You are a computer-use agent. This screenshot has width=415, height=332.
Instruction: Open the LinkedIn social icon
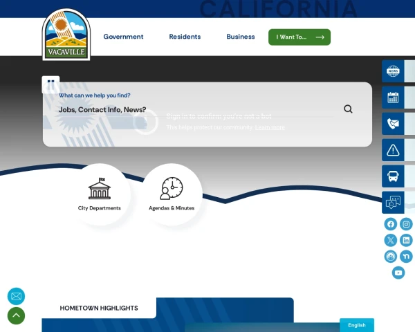point(407,240)
